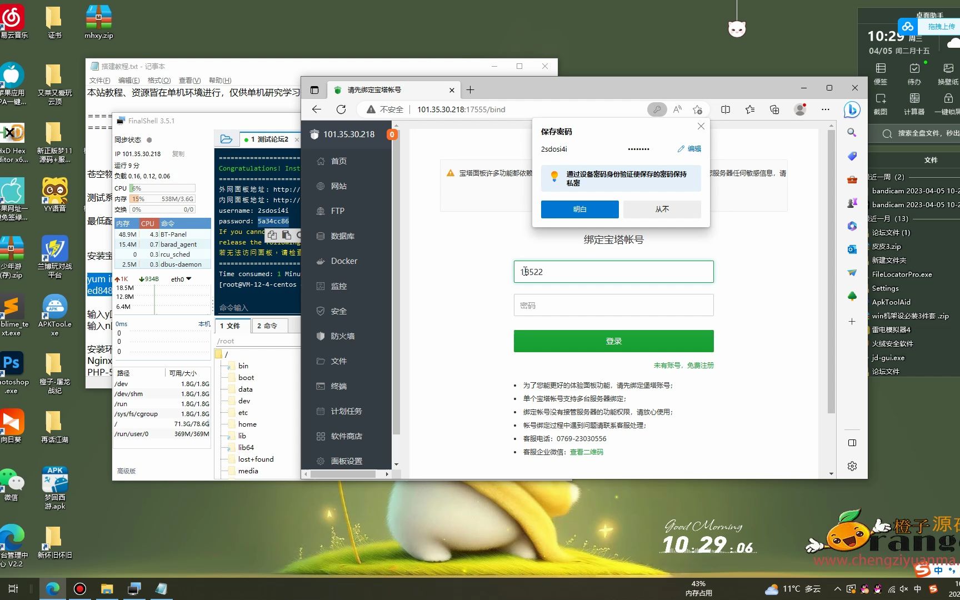Click the Edge sidebar search icon
This screenshot has height=600, width=960.
point(852,132)
